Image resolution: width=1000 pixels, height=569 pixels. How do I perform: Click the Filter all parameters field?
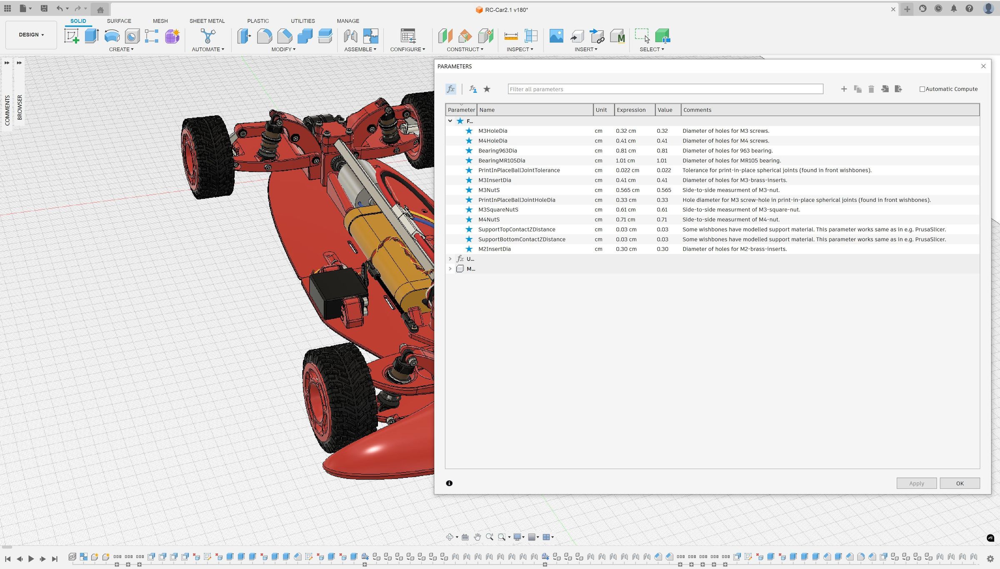(665, 89)
